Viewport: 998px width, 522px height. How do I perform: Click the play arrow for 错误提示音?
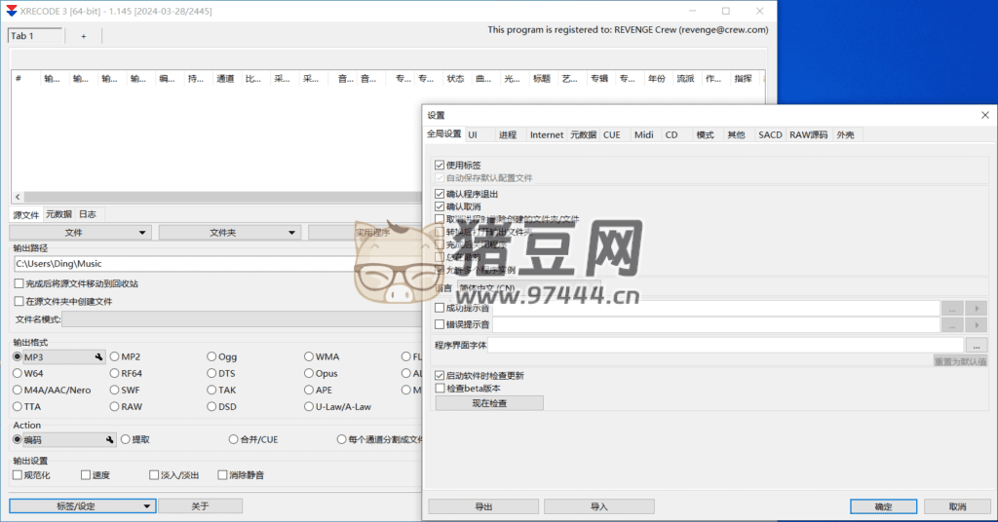(x=977, y=324)
